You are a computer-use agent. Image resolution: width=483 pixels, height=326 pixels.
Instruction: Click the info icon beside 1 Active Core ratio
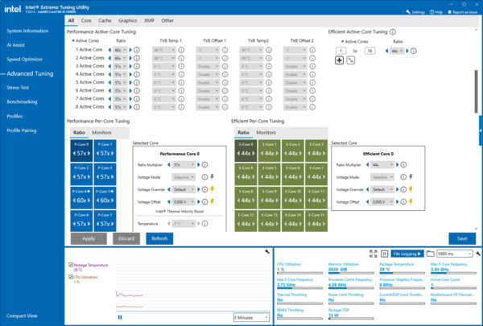coord(137,48)
